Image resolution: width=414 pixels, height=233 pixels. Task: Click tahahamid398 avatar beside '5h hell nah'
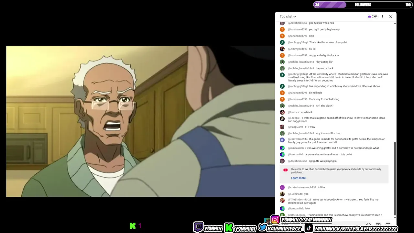point(282,93)
